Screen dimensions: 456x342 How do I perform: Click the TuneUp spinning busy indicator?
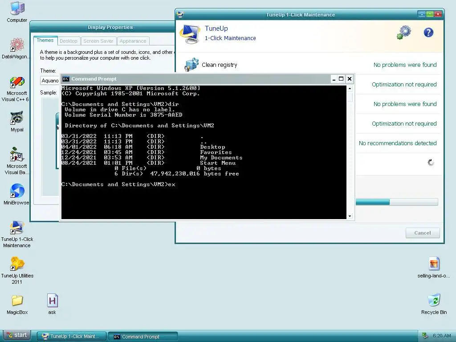[431, 163]
